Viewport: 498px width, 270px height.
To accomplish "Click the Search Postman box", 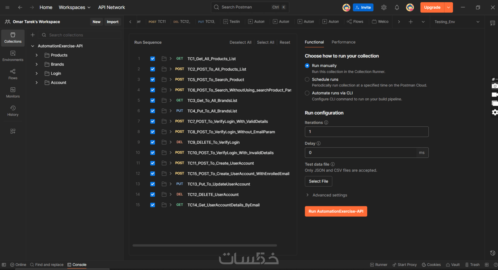I will click(x=250, y=7).
